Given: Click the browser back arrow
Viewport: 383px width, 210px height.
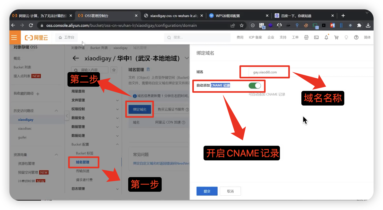Looking at the screenshot, I should tap(14, 25).
